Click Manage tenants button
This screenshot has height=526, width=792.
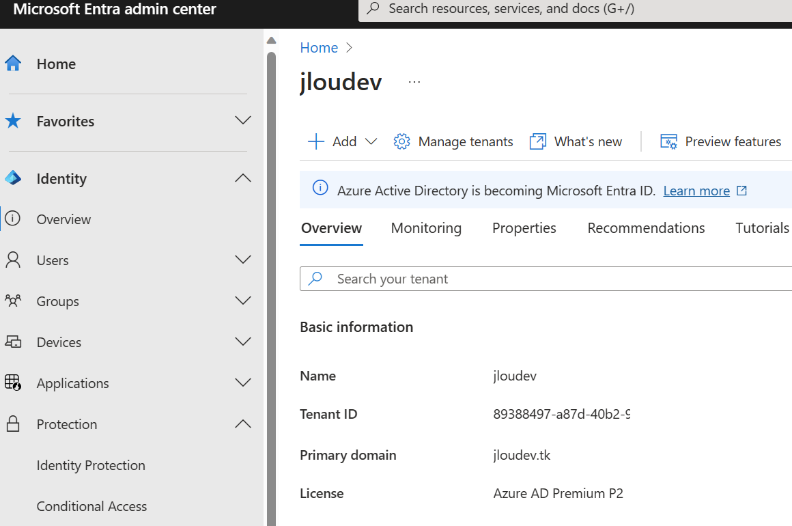(x=453, y=141)
